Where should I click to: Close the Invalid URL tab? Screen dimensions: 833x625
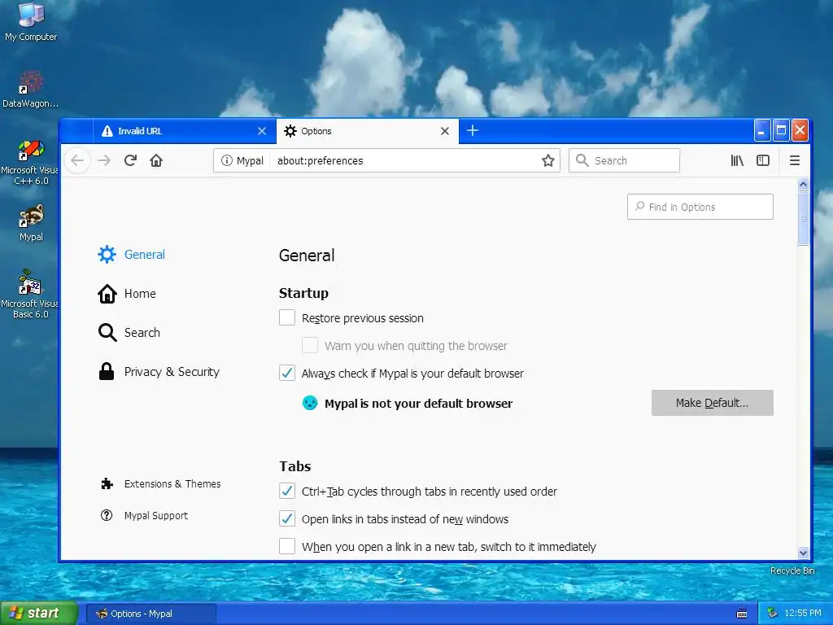click(x=262, y=131)
